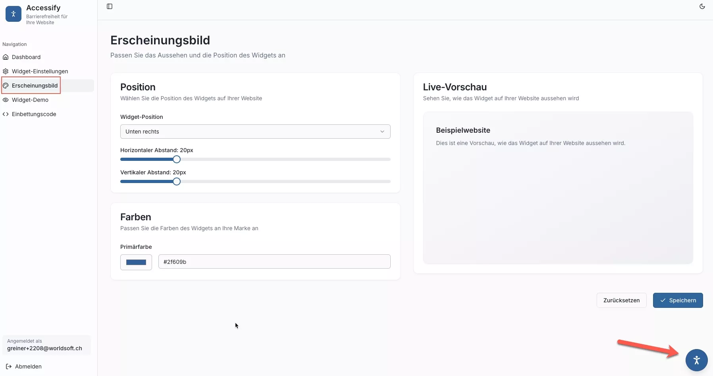Go to Einbettungscode page
Viewport: 713px width, 376px height.
34,114
